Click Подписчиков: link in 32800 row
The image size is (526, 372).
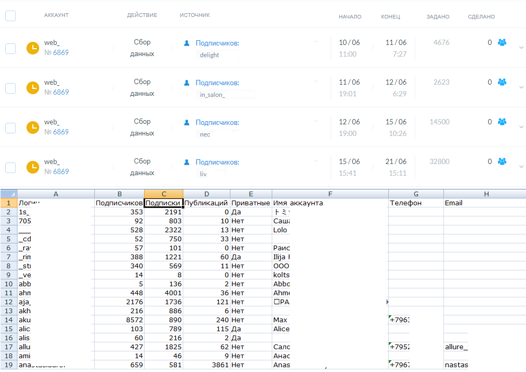tap(217, 162)
